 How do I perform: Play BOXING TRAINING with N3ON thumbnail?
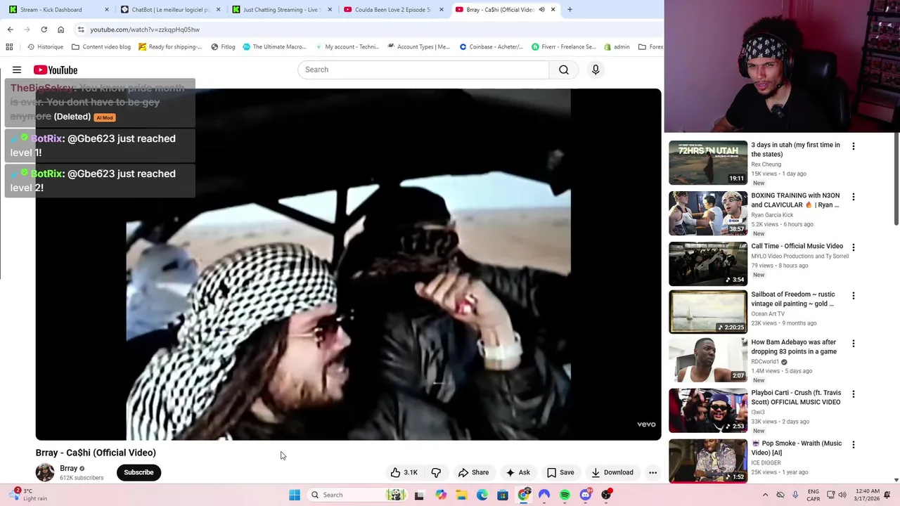pyautogui.click(x=707, y=213)
